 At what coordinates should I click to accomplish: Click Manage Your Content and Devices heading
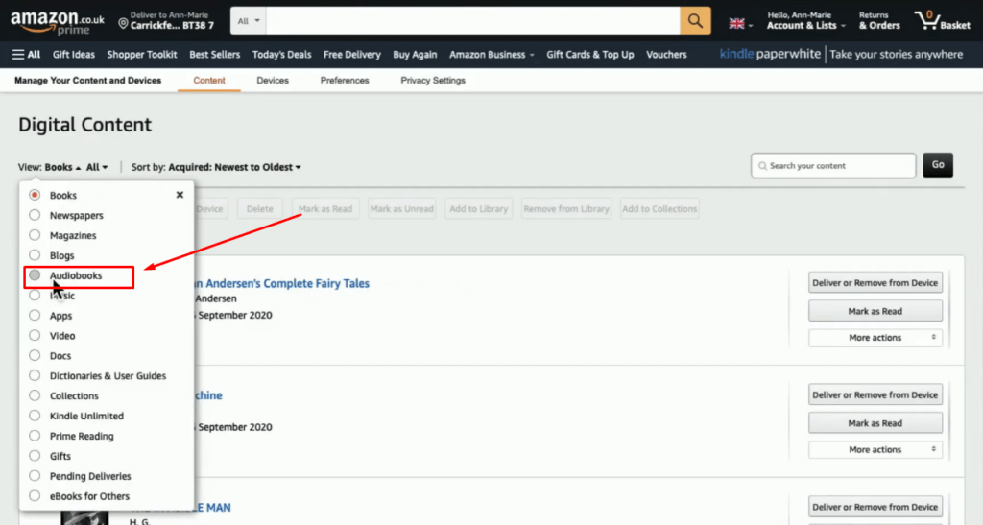(x=87, y=81)
